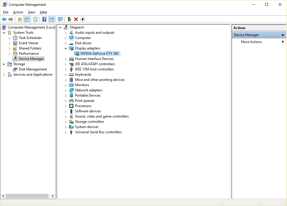Image resolution: width=287 pixels, height=206 pixels.
Task: Select the Computer category label
Action: click(x=83, y=38)
